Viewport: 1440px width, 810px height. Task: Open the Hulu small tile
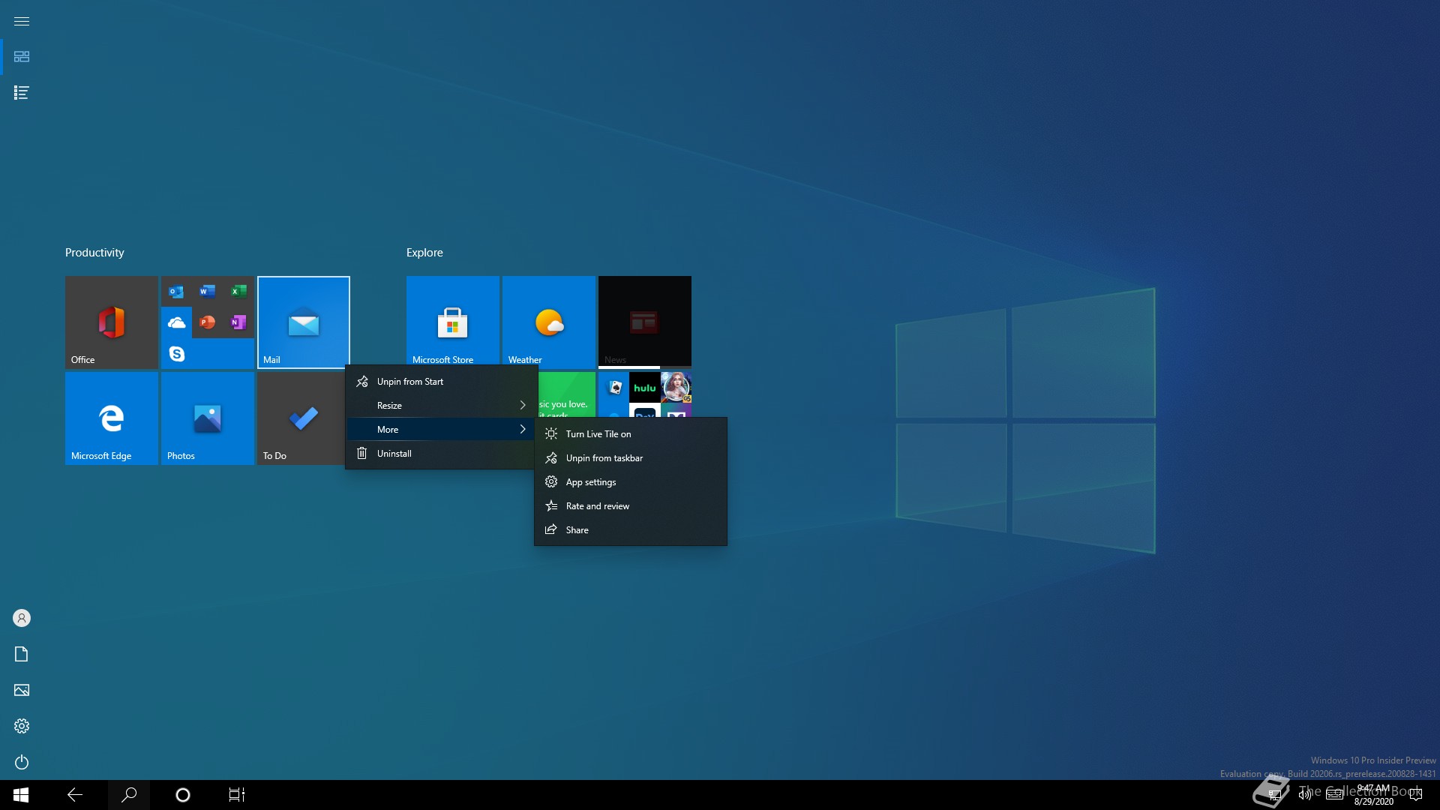coord(645,388)
